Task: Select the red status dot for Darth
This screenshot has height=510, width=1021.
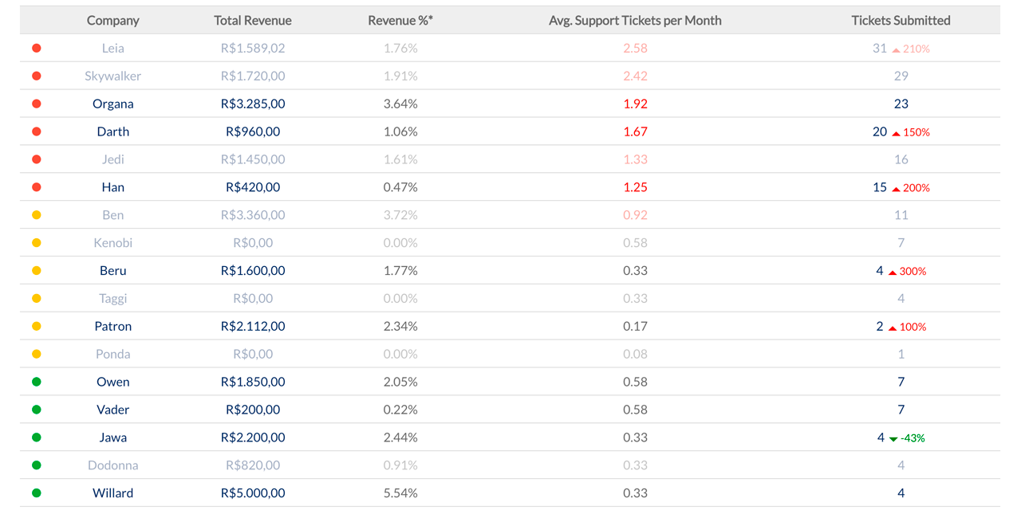Action: point(36,131)
